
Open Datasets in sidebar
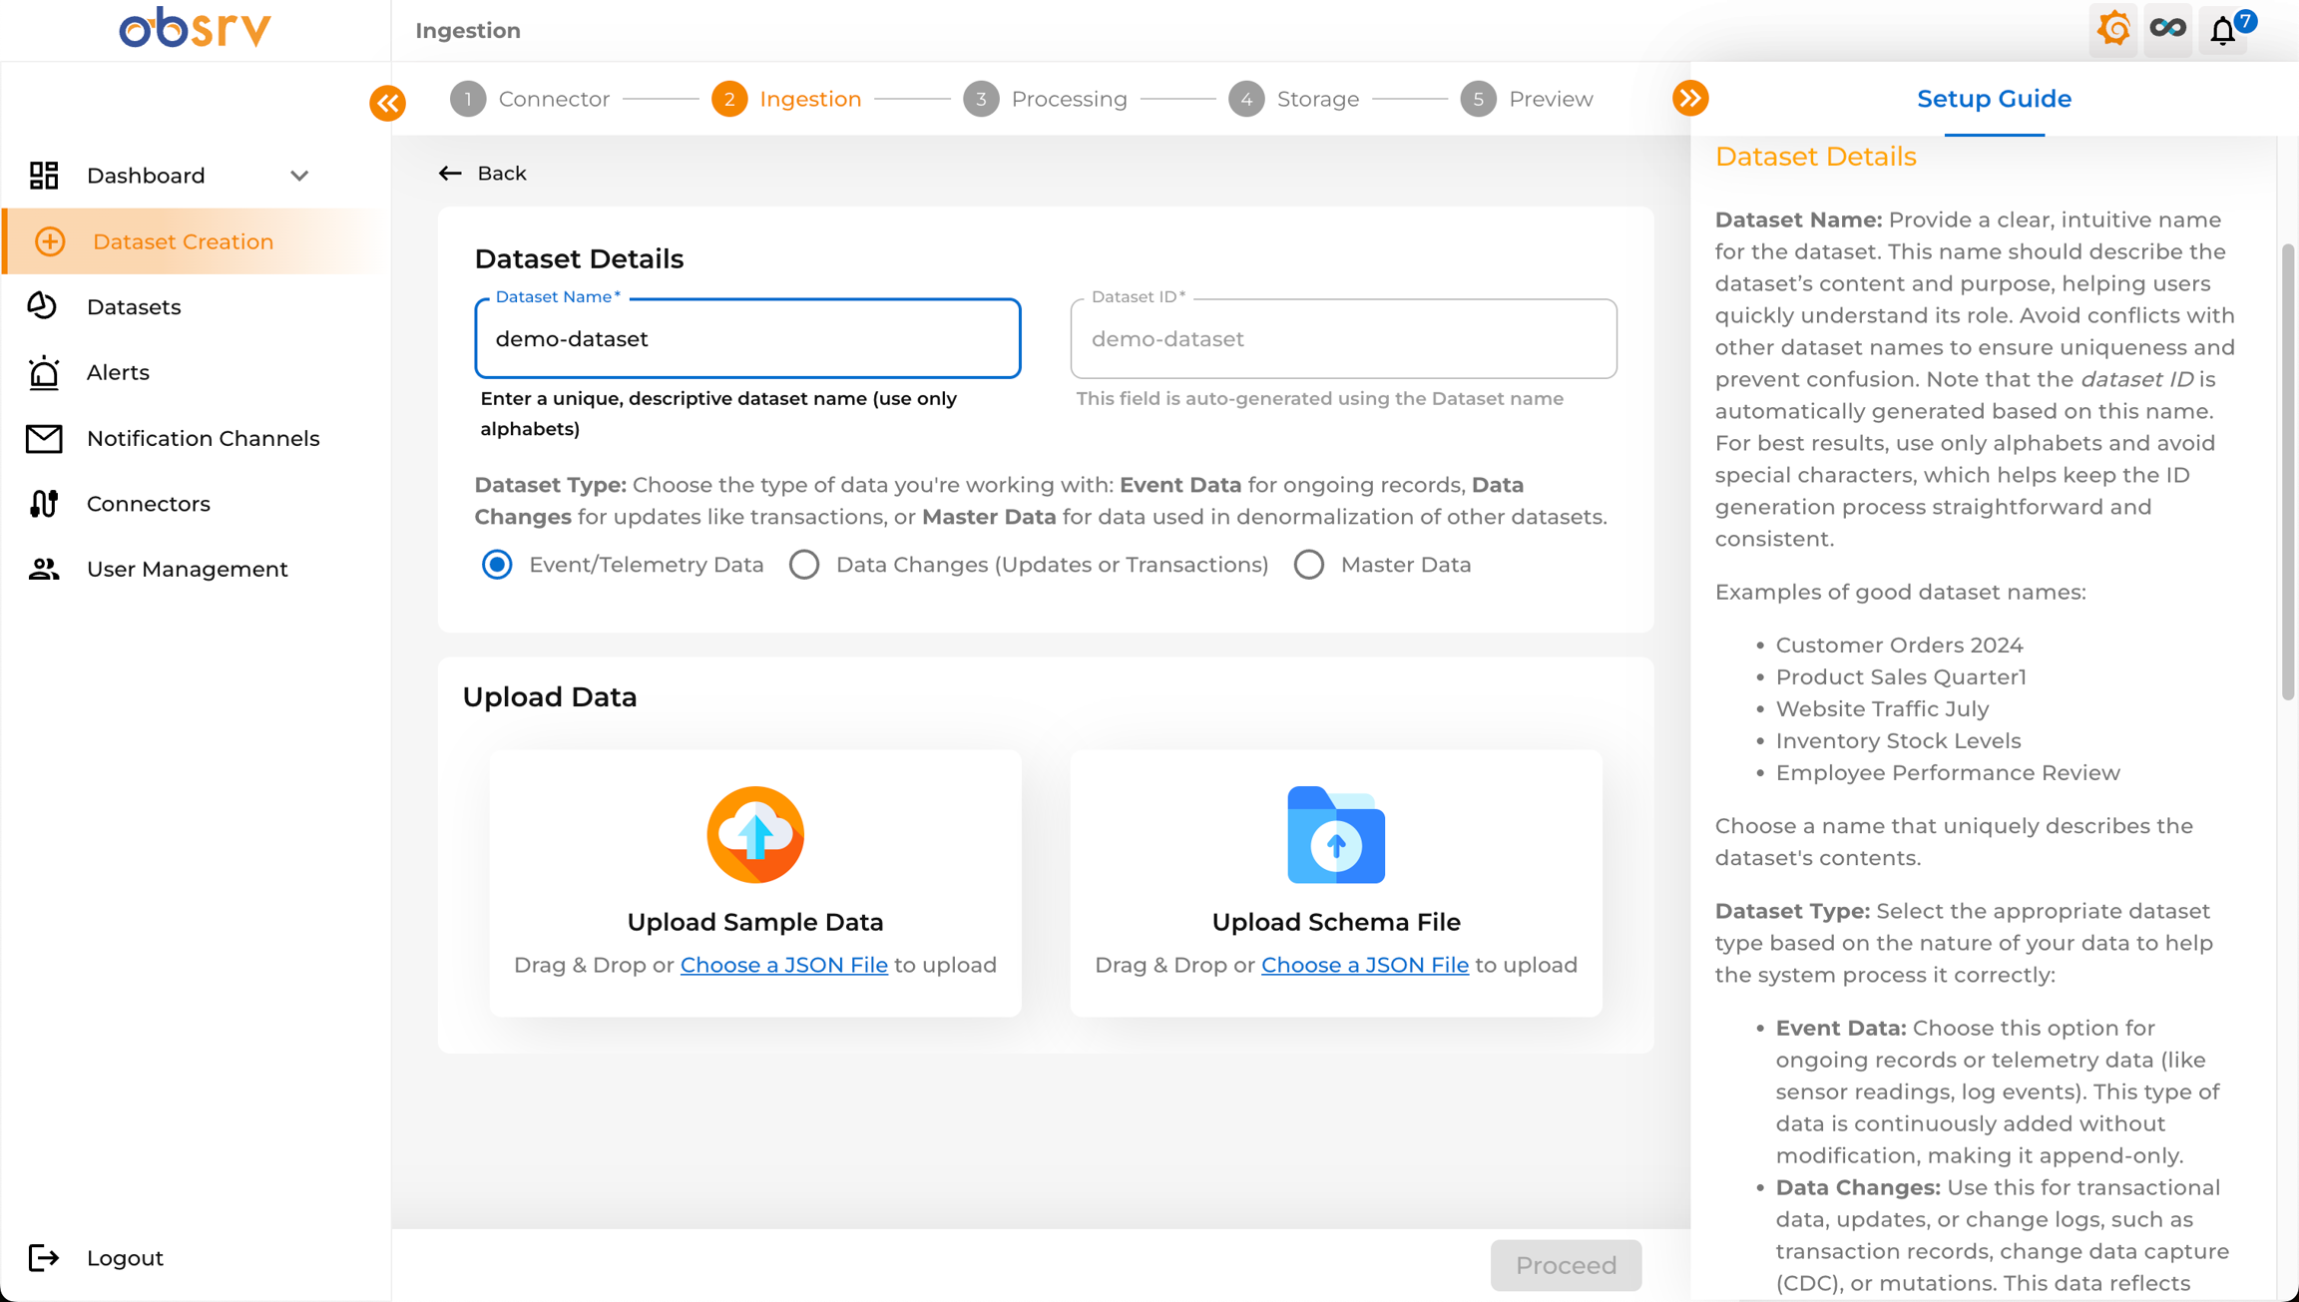tap(197, 306)
